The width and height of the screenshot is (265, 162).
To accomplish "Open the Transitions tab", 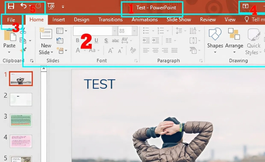I will click(111, 20).
